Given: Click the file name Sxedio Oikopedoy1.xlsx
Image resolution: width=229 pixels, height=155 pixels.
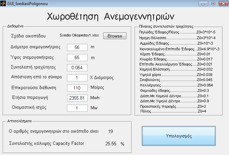Looking at the screenshot, I should tap(79, 35).
